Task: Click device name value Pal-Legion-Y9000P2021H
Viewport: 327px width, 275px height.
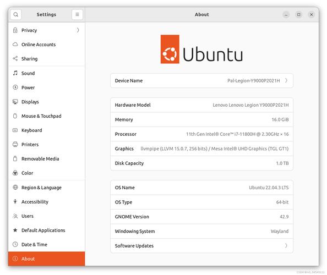Action: 253,81
